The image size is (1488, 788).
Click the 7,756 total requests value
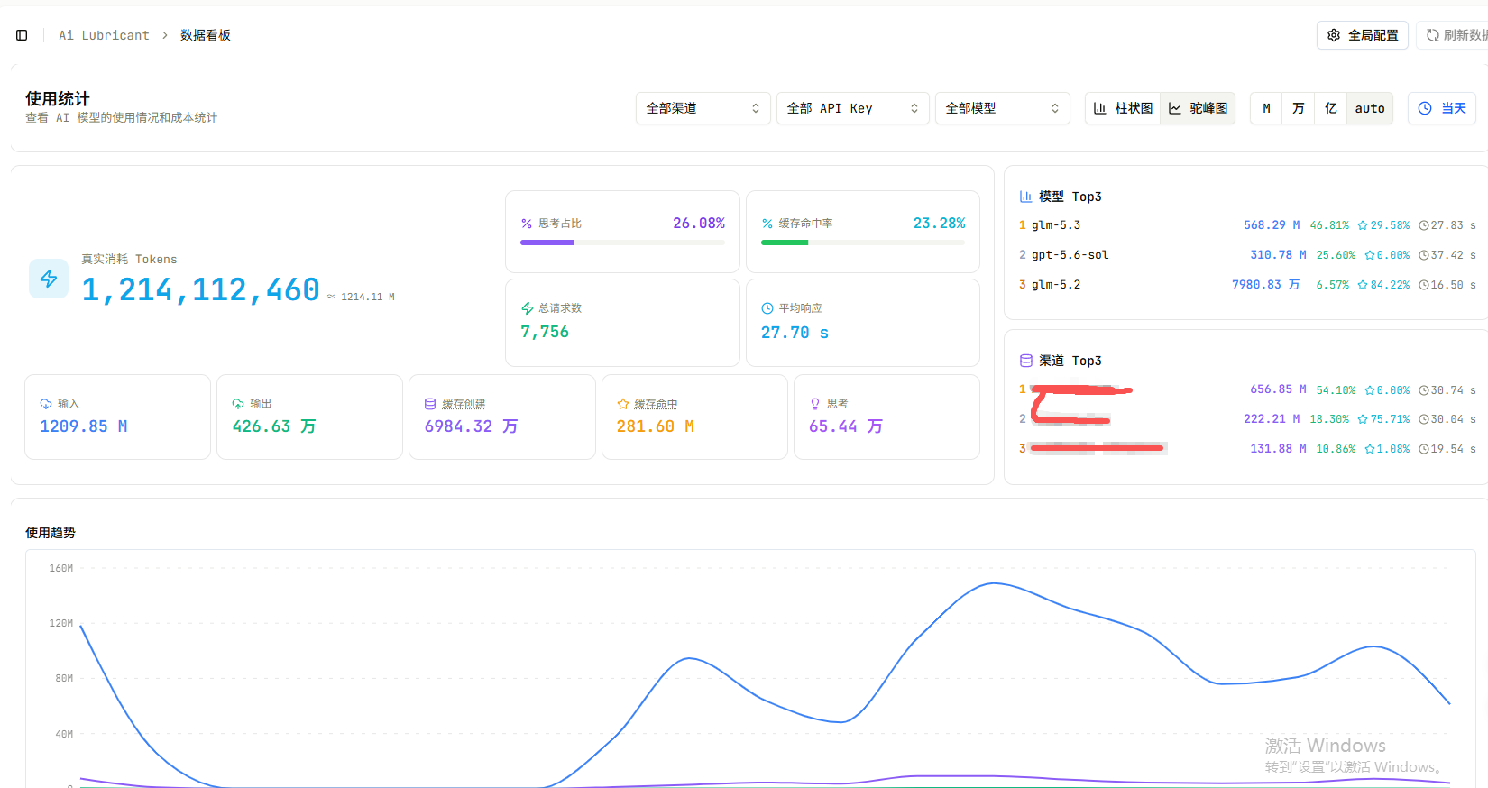click(545, 332)
